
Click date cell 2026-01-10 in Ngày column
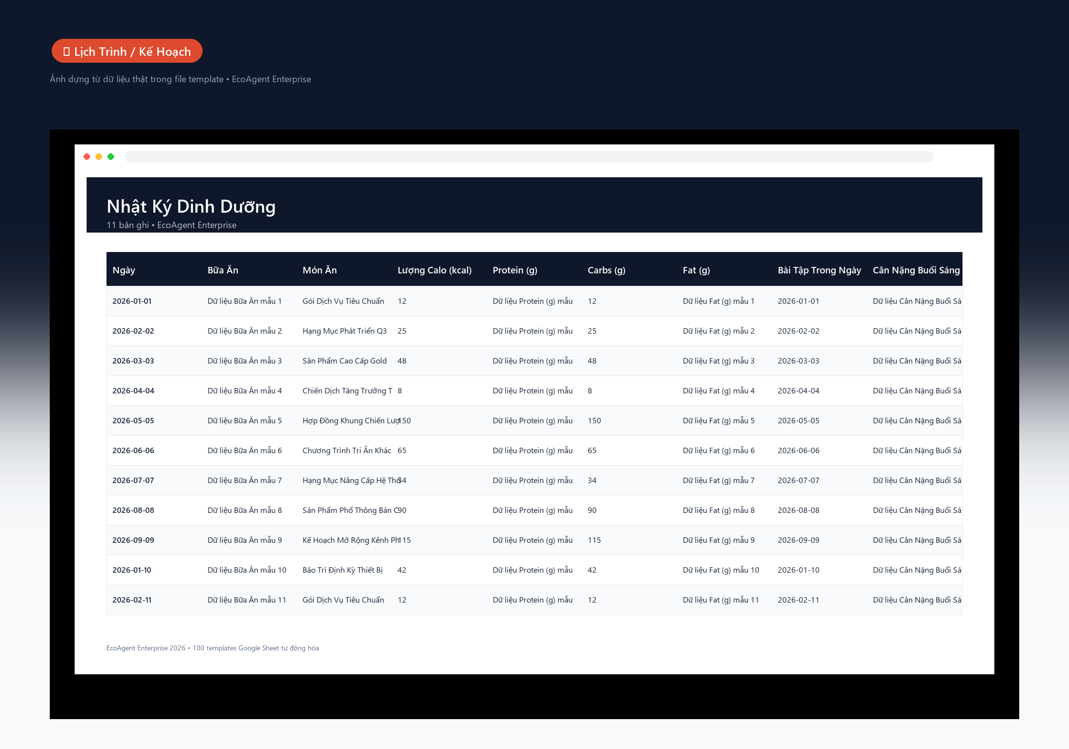pyautogui.click(x=132, y=570)
